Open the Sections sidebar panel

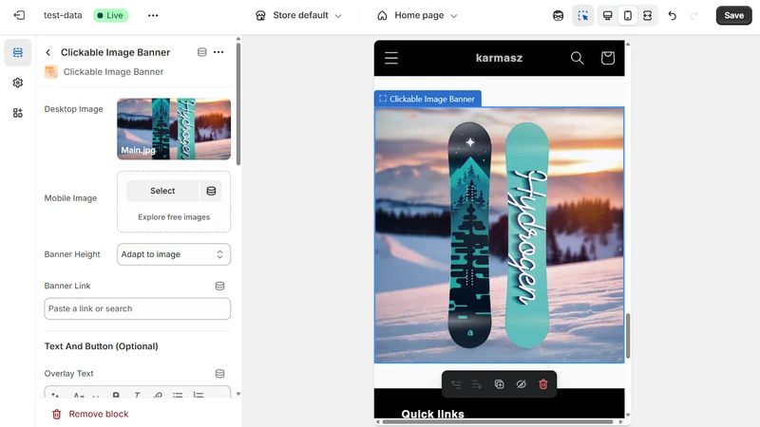[x=18, y=52]
